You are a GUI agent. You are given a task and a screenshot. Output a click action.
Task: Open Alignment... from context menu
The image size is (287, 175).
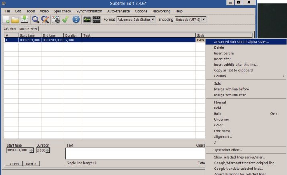coord(246,137)
